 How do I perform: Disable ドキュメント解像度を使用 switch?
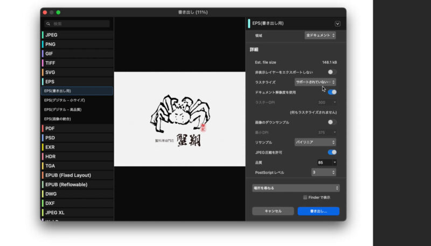click(x=332, y=92)
